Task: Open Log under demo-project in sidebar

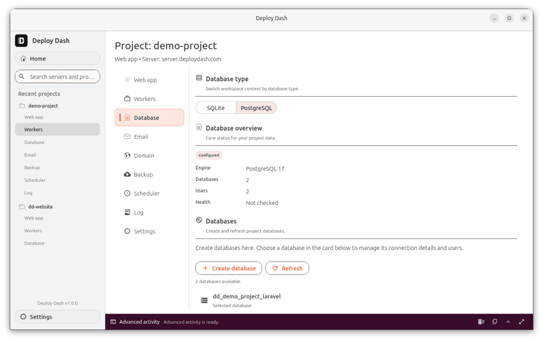Action: 58,193
